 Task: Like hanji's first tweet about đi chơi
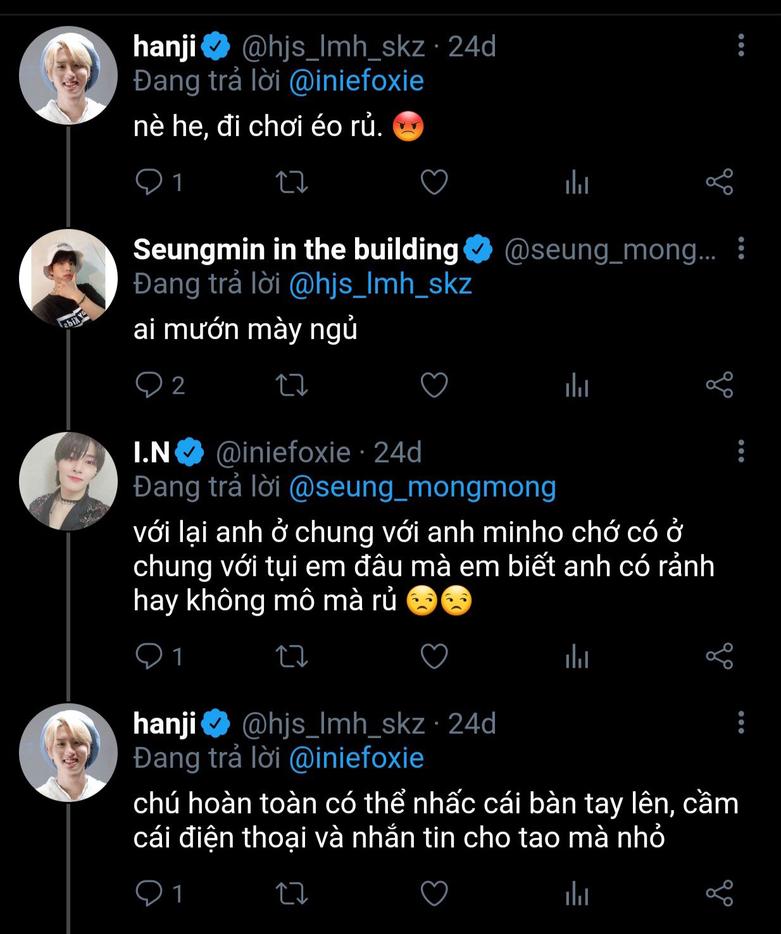[x=434, y=182]
